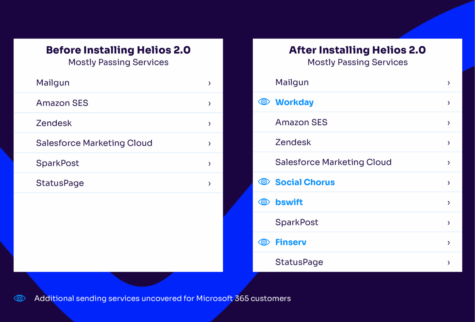Expand SparkPost chevron in the Before panel

pyautogui.click(x=209, y=164)
